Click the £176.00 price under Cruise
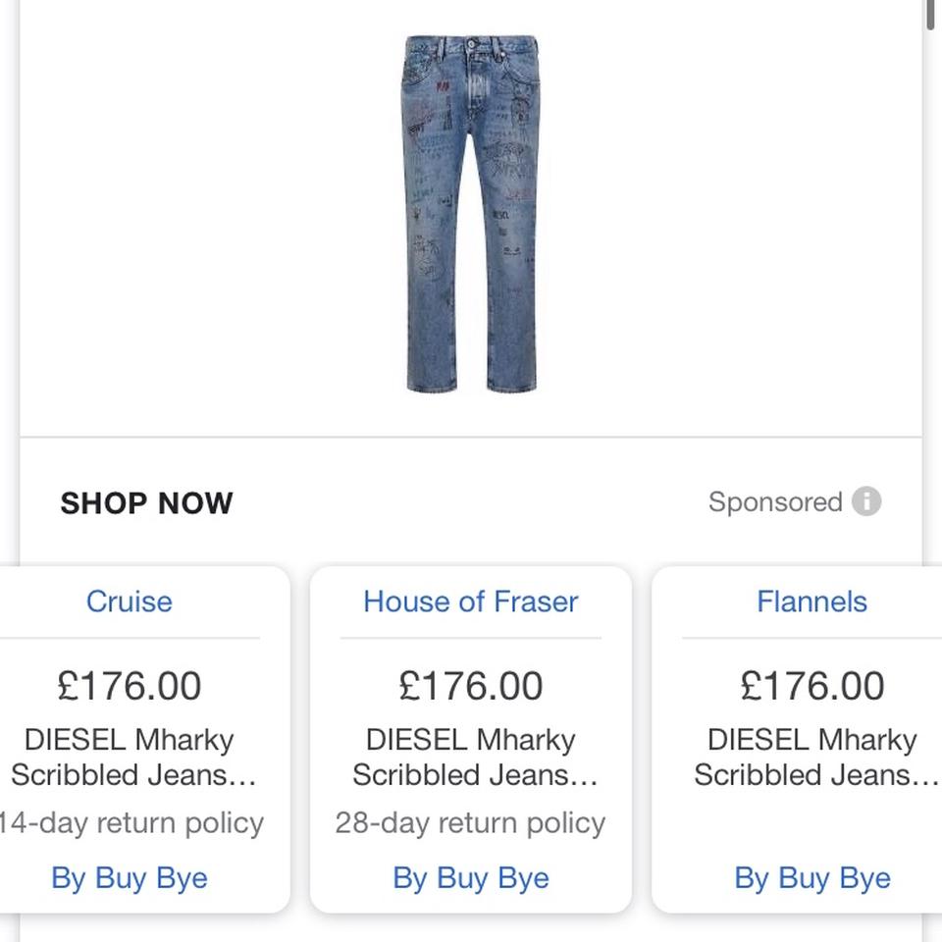Image resolution: width=942 pixels, height=942 pixels. pyautogui.click(x=130, y=686)
